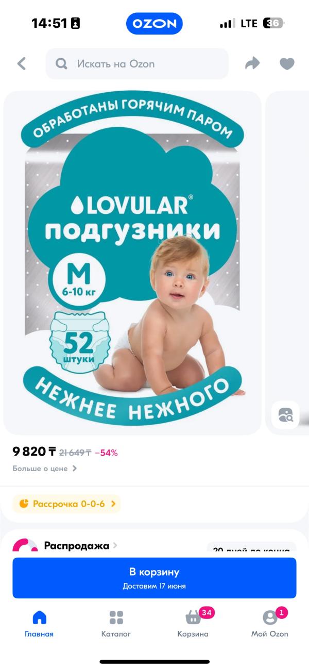The image size is (309, 670).
Task: Tap the magnifier icon in search bar
Action: tap(61, 64)
